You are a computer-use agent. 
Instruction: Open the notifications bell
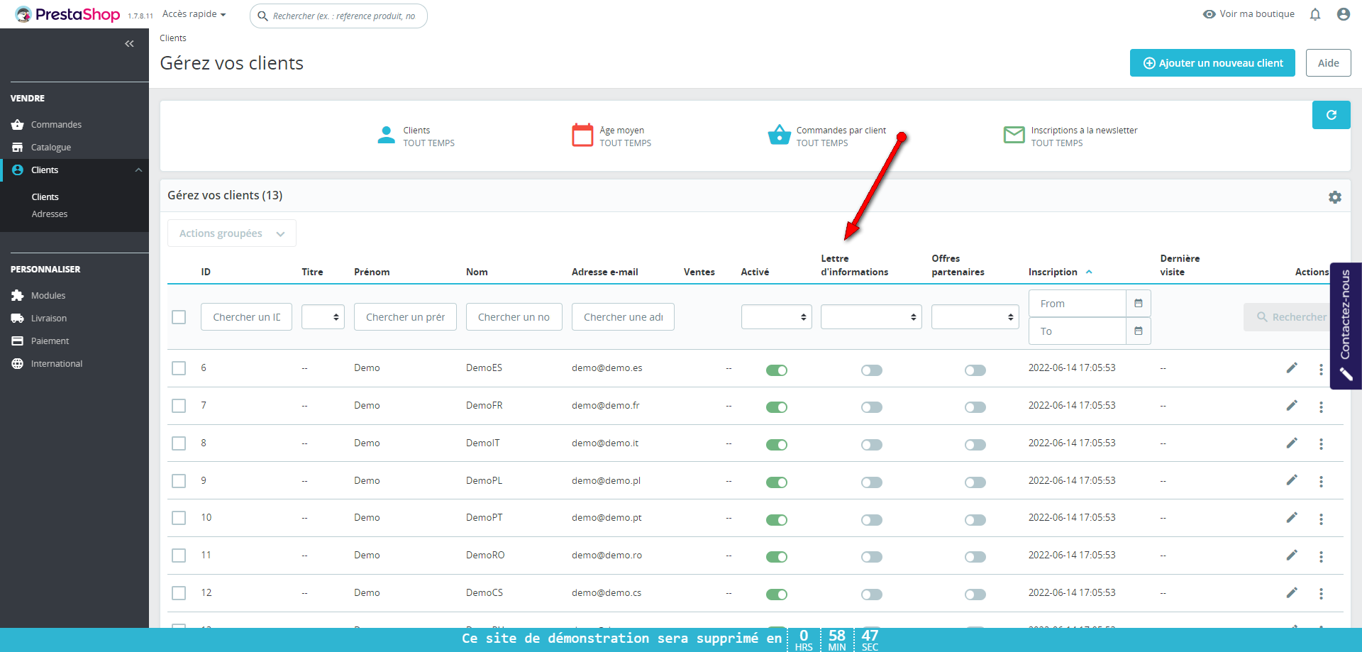point(1315,14)
